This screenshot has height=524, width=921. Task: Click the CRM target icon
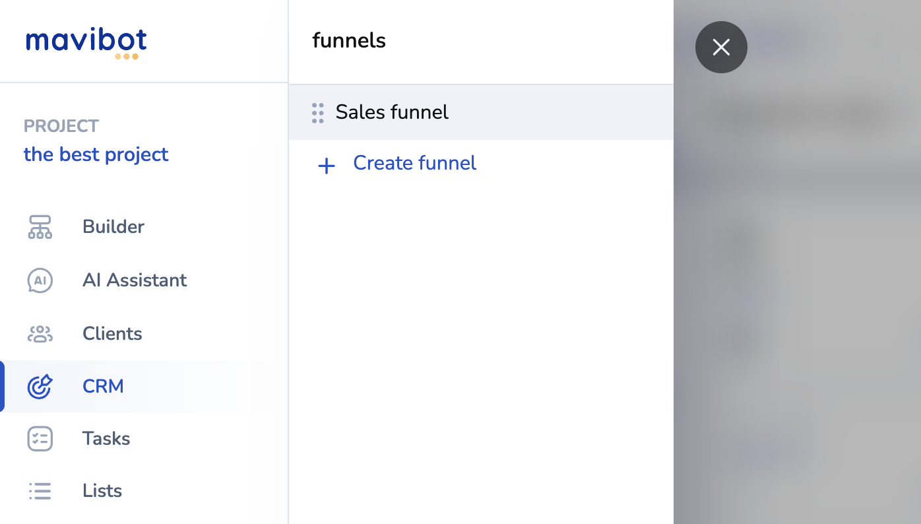coord(40,386)
